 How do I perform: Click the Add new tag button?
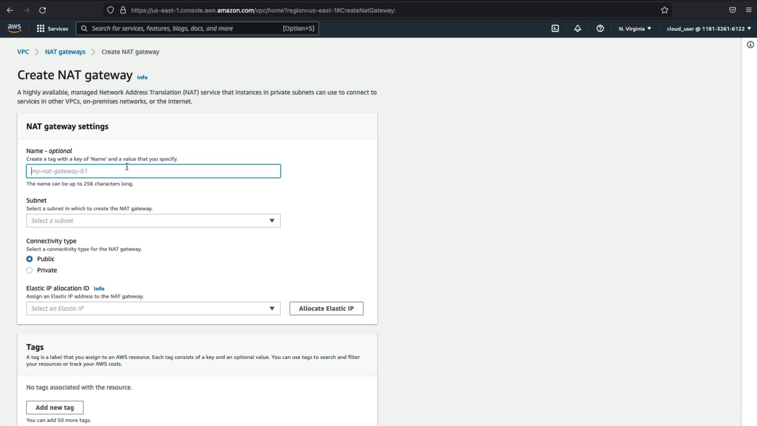[55, 407]
